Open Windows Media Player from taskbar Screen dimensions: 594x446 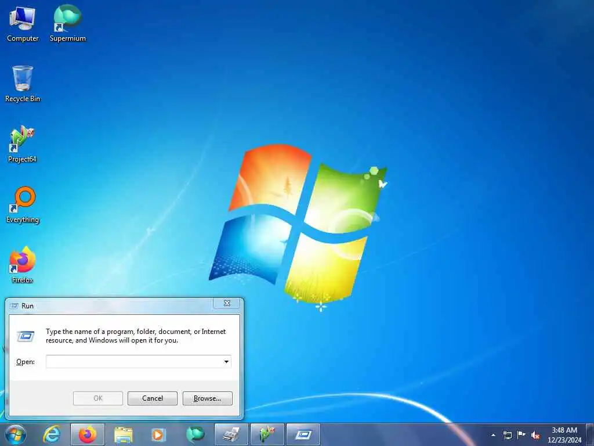click(x=158, y=434)
